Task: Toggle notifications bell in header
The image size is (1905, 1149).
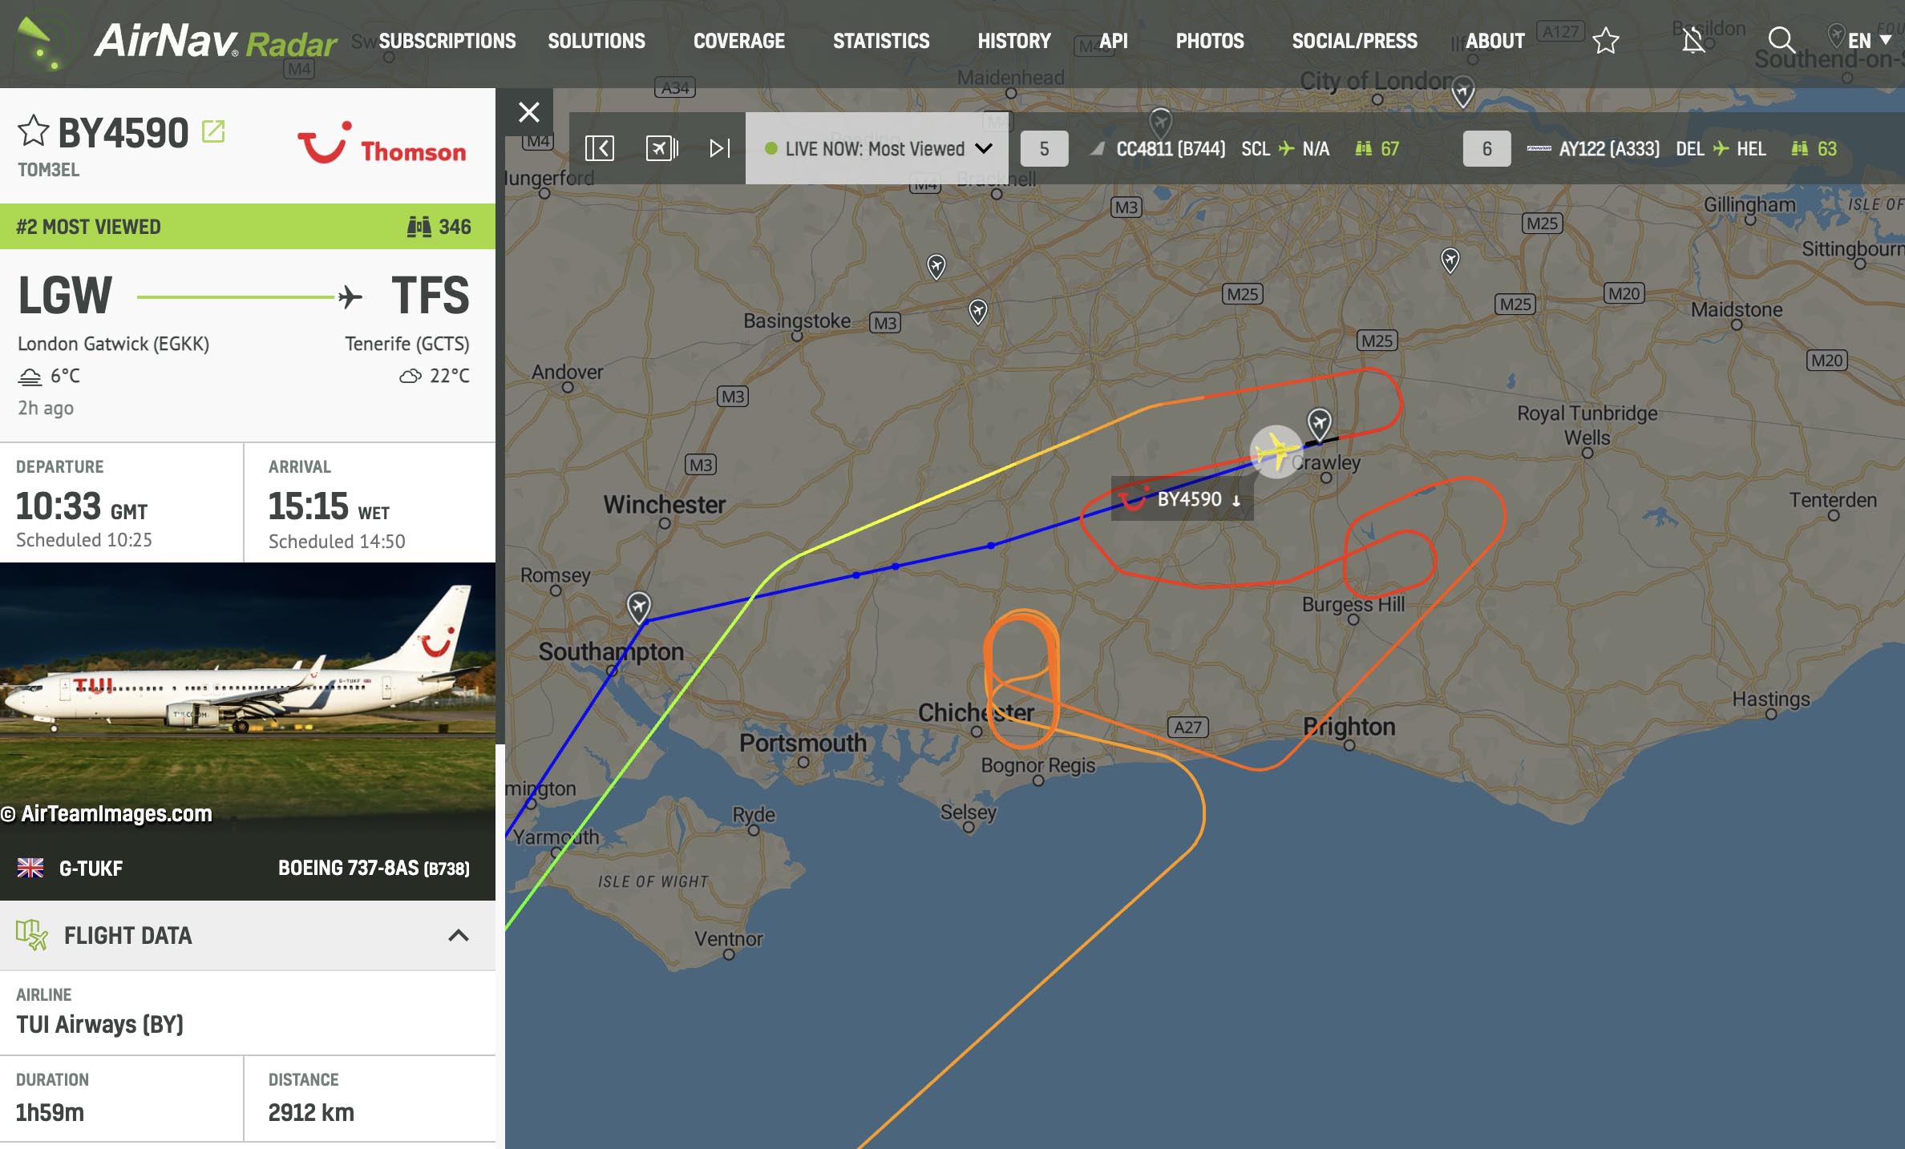Action: 1693,40
